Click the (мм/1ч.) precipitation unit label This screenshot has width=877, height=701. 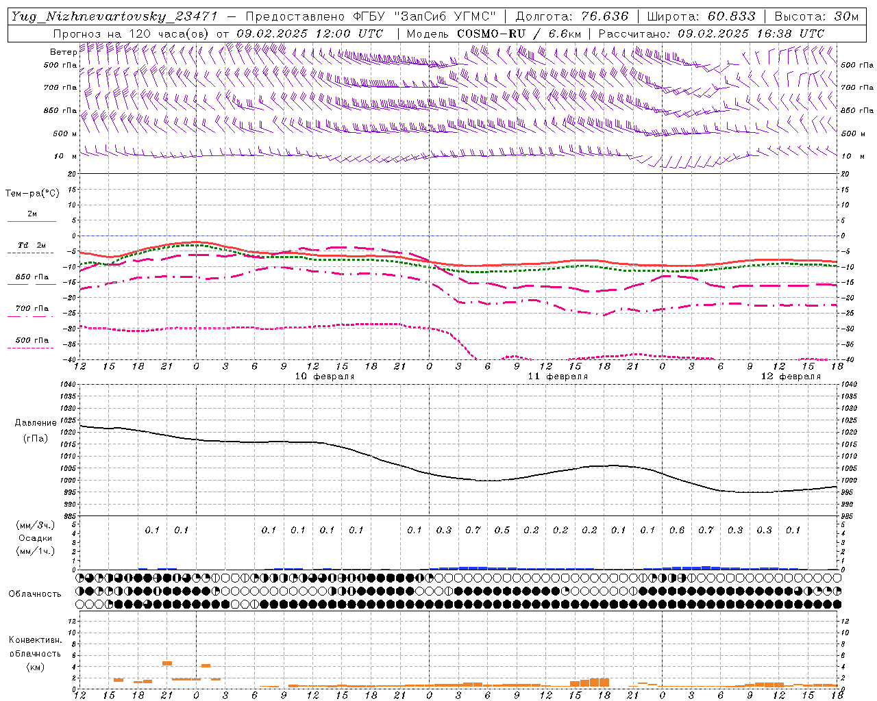[36, 551]
